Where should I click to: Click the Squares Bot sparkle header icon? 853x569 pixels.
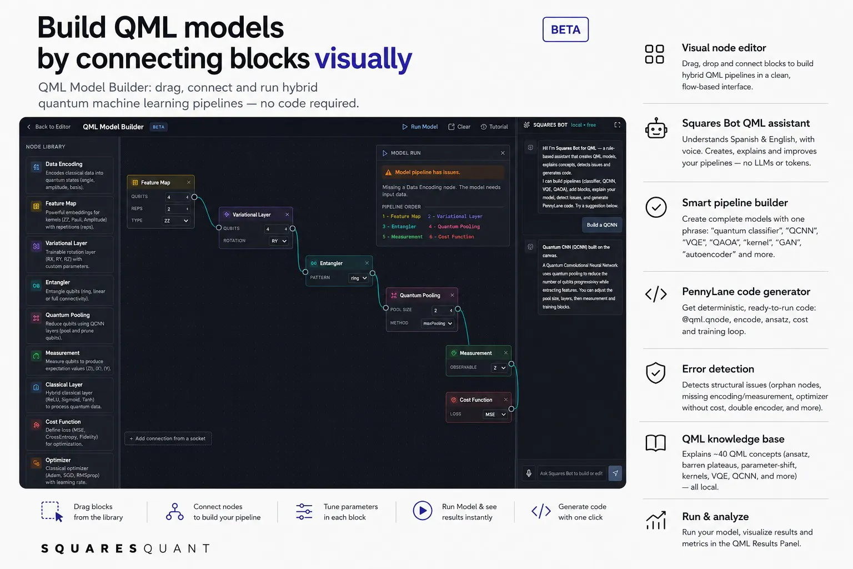(x=526, y=125)
